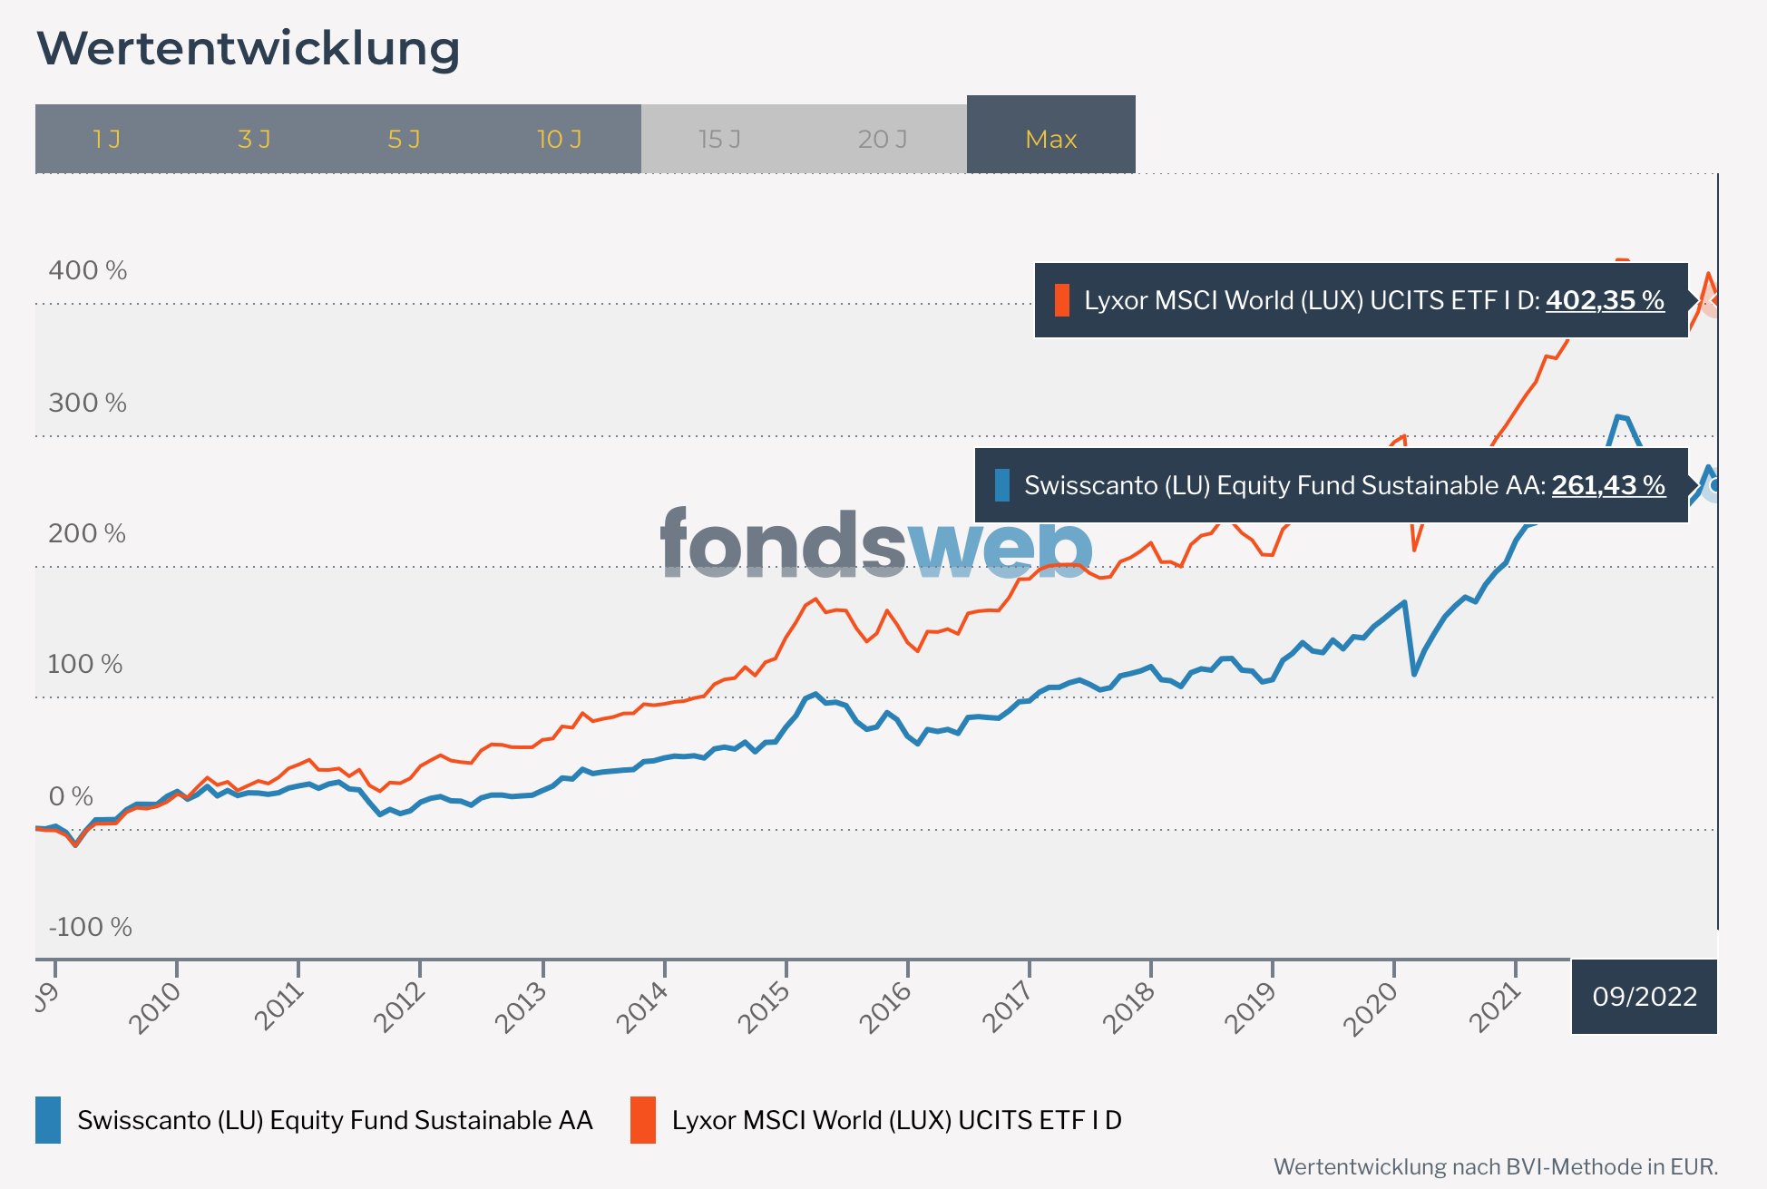Click the blue data point ending the Swisscanto line

click(1713, 486)
